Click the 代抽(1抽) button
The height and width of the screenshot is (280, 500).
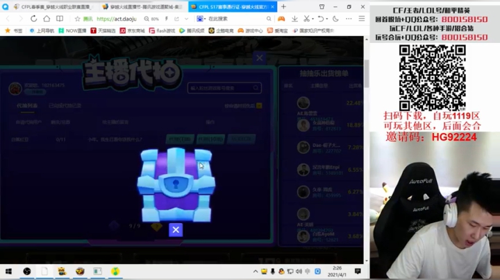point(180,139)
